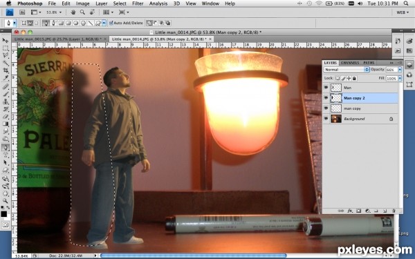Open the Filter menu

click(138, 3)
